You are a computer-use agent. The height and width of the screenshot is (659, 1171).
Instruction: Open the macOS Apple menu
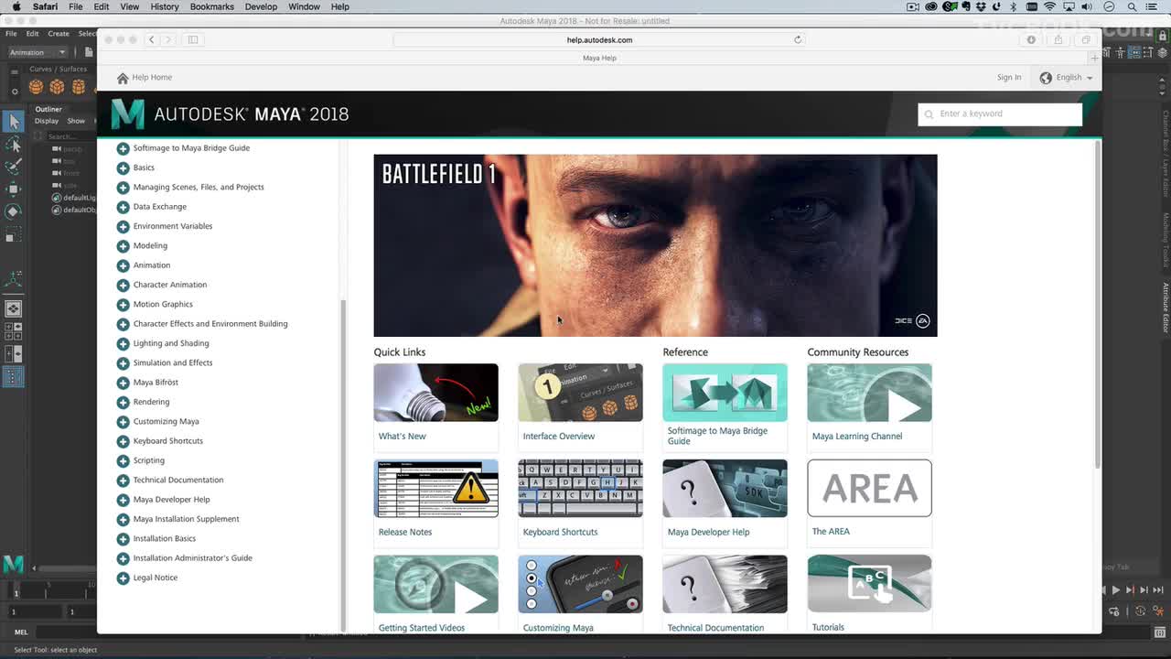point(16,6)
